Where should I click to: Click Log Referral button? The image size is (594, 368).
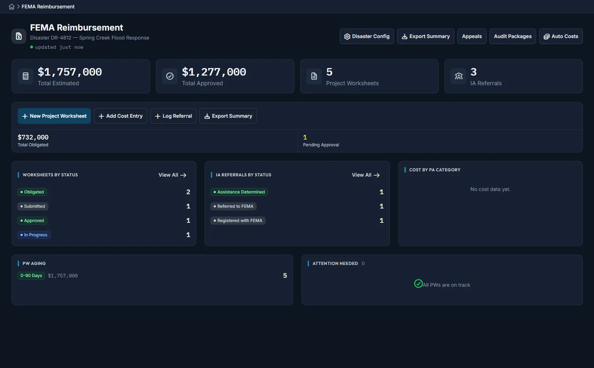[x=173, y=116]
